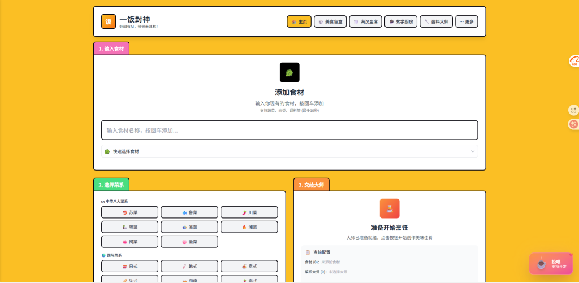The image size is (579, 283).
Task: Select the 川菜 cuisine option
Action: 249,212
